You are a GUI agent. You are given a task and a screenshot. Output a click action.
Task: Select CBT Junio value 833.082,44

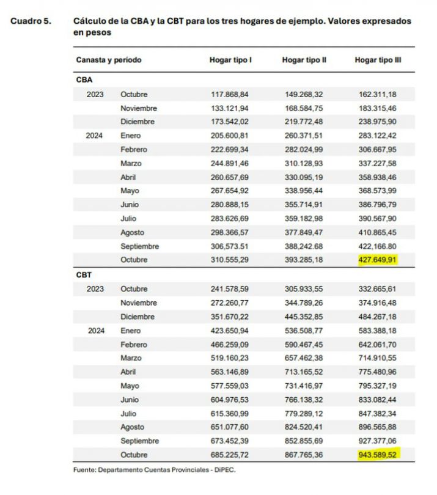coord(377,400)
